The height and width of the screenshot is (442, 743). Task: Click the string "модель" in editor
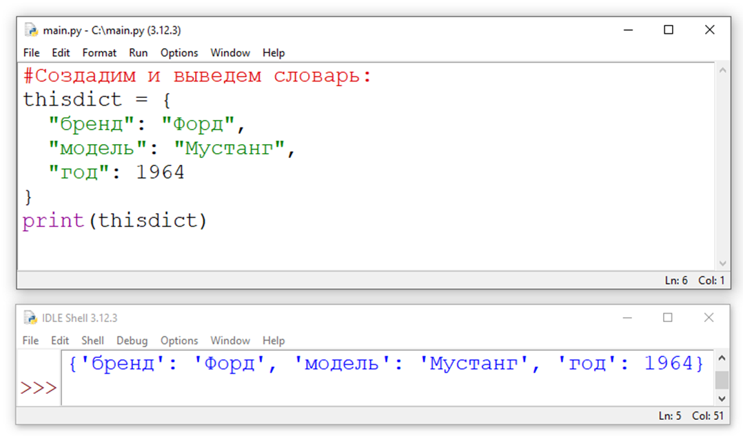click(x=98, y=148)
